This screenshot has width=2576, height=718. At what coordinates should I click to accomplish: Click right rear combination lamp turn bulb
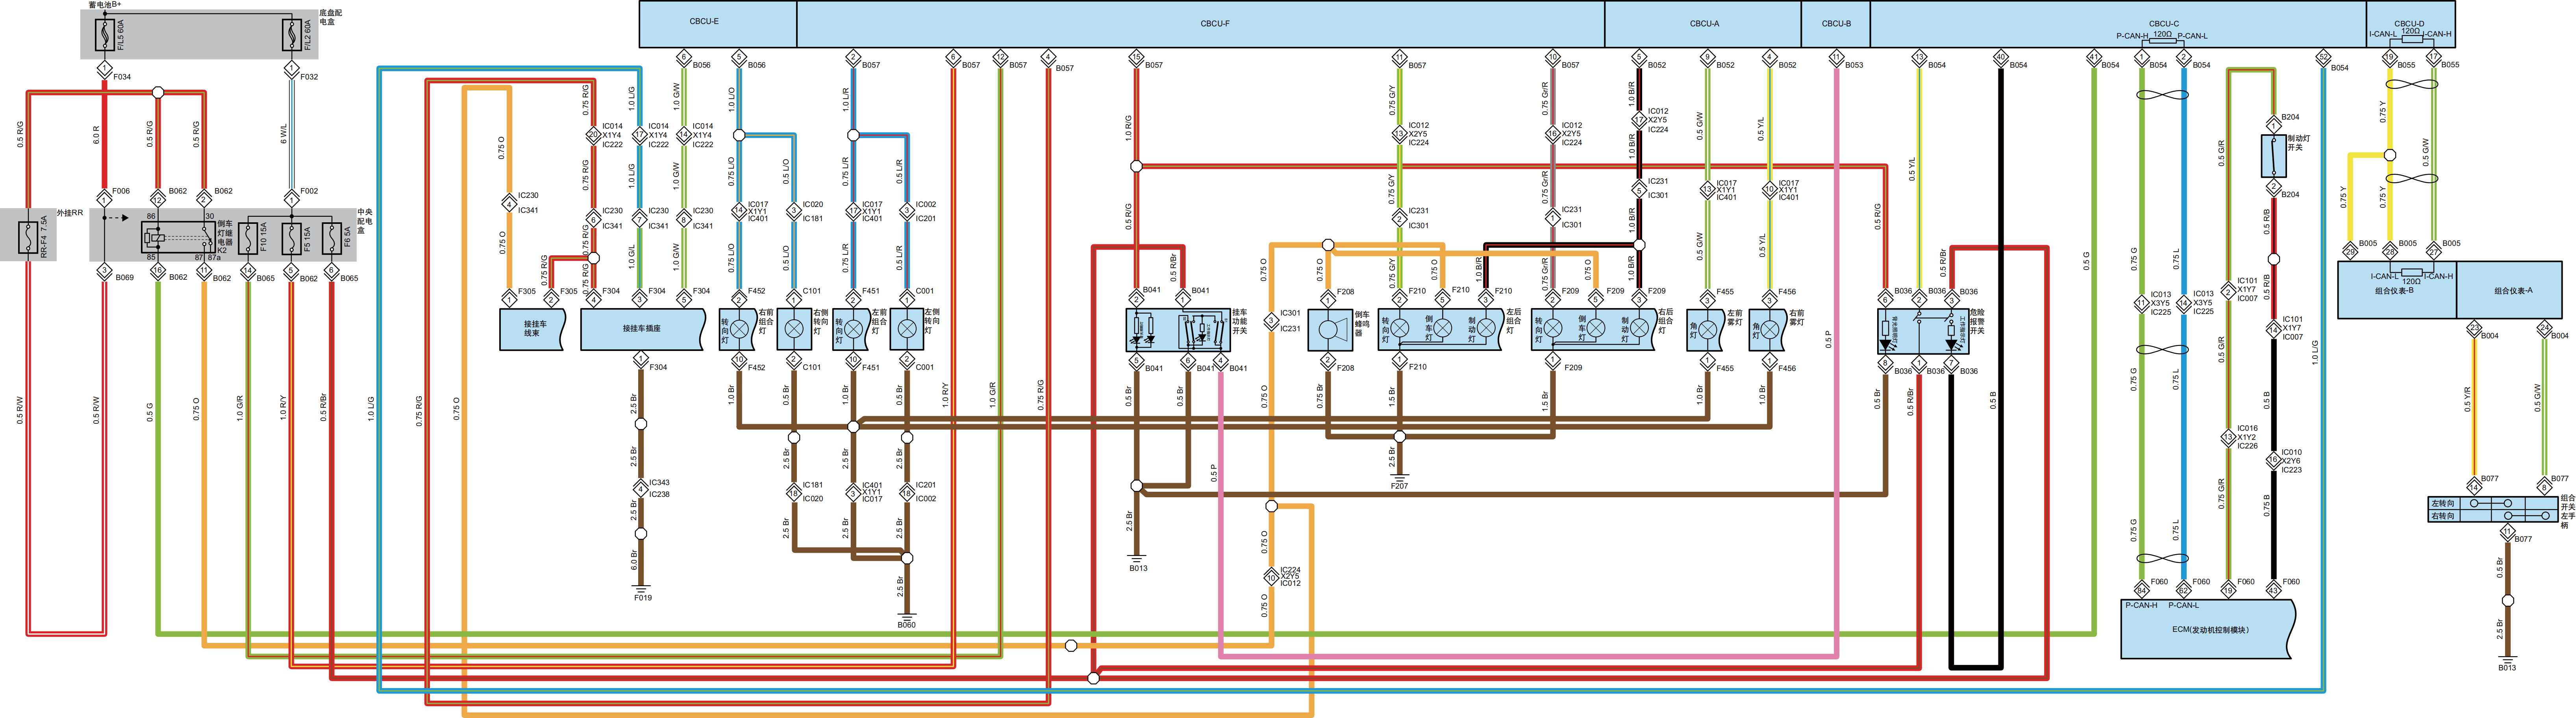tap(1553, 328)
